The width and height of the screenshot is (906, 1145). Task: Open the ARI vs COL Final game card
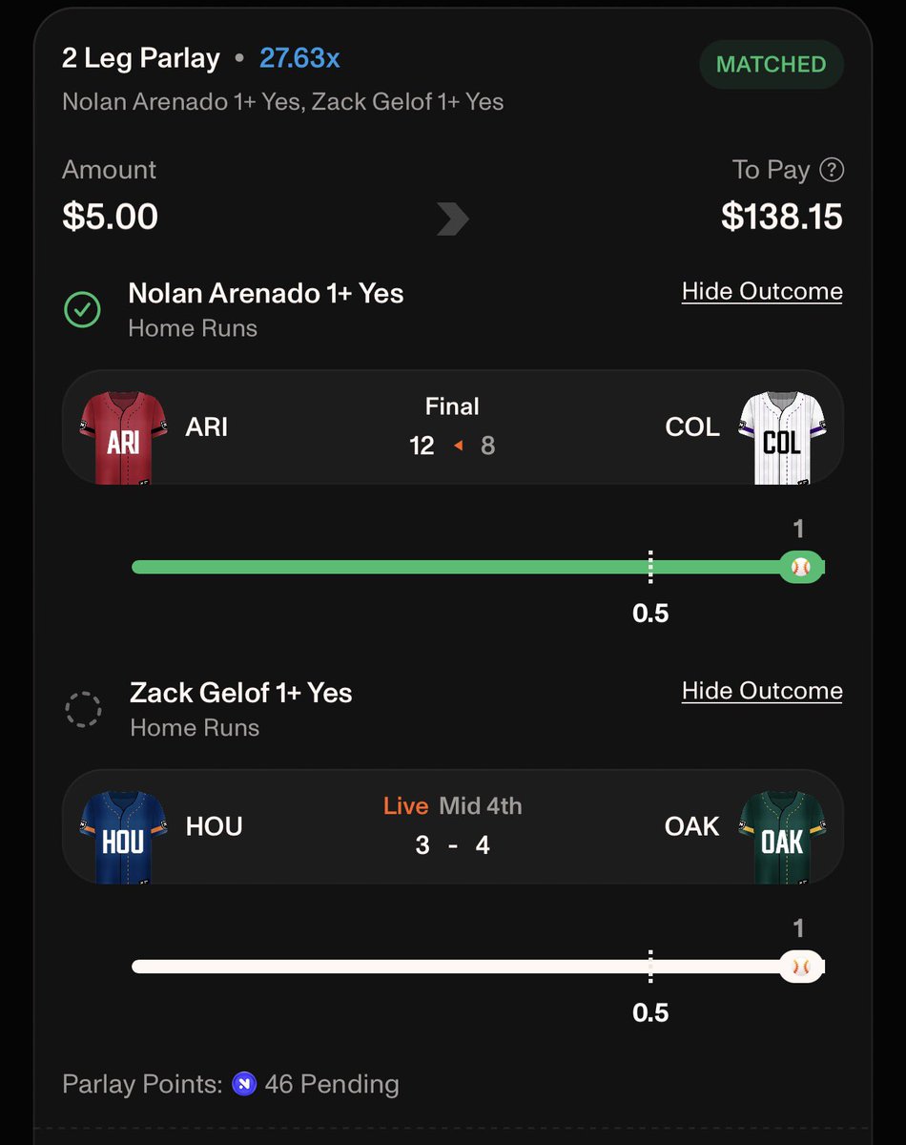pos(452,427)
